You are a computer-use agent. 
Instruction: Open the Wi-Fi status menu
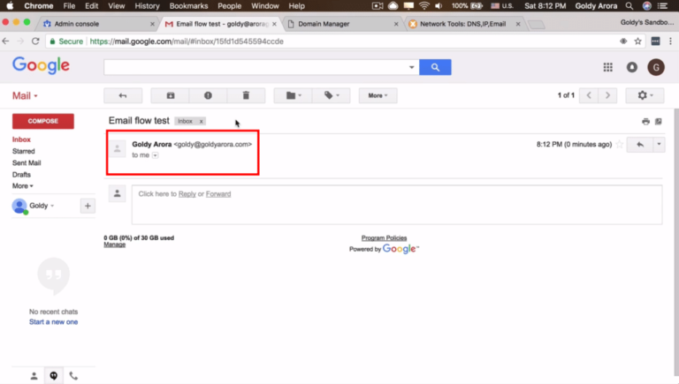[x=424, y=6]
